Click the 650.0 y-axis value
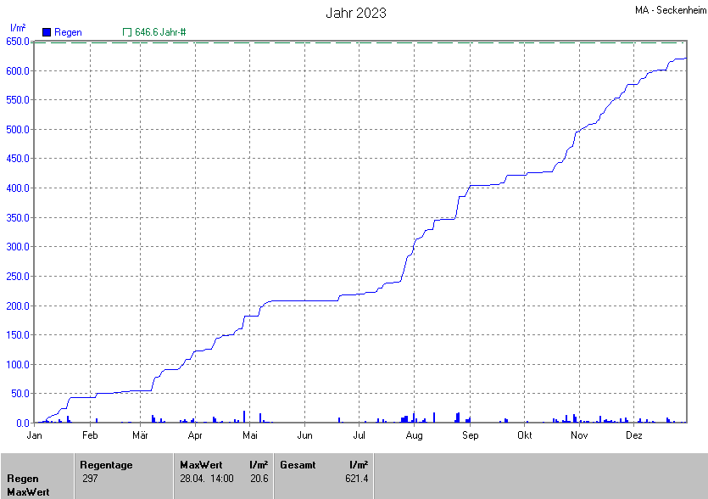The height and width of the screenshot is (499, 708). [x=17, y=41]
